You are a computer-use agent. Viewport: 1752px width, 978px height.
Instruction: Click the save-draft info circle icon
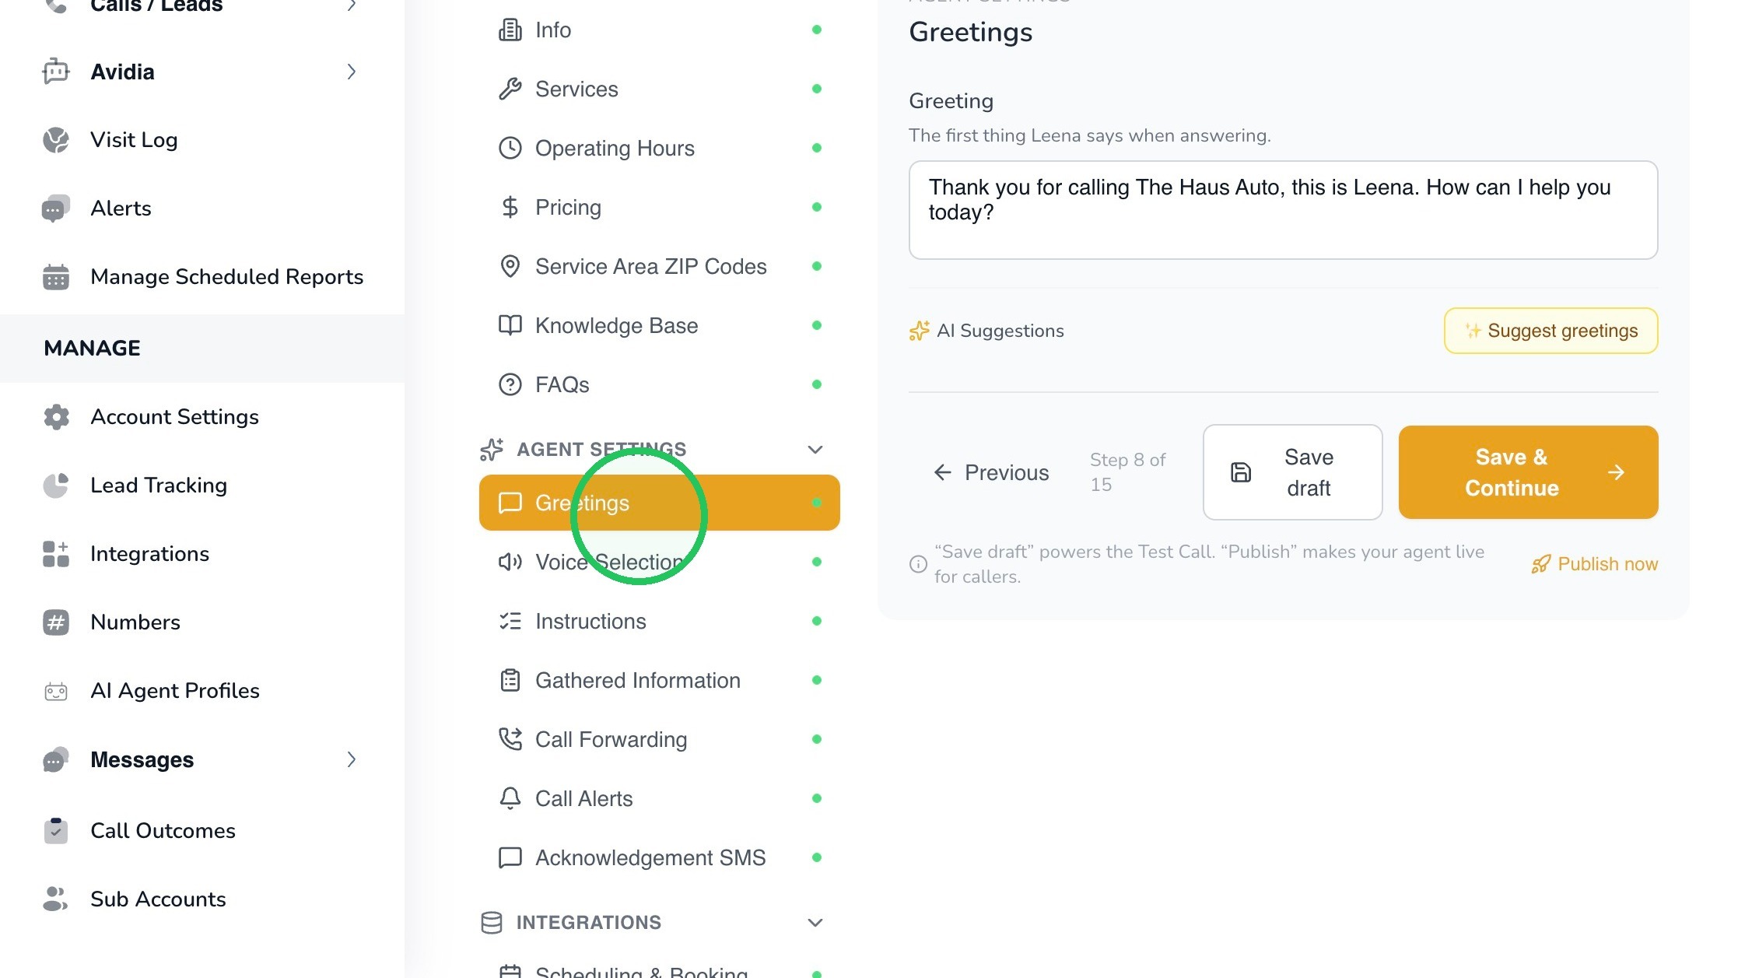[x=918, y=564]
